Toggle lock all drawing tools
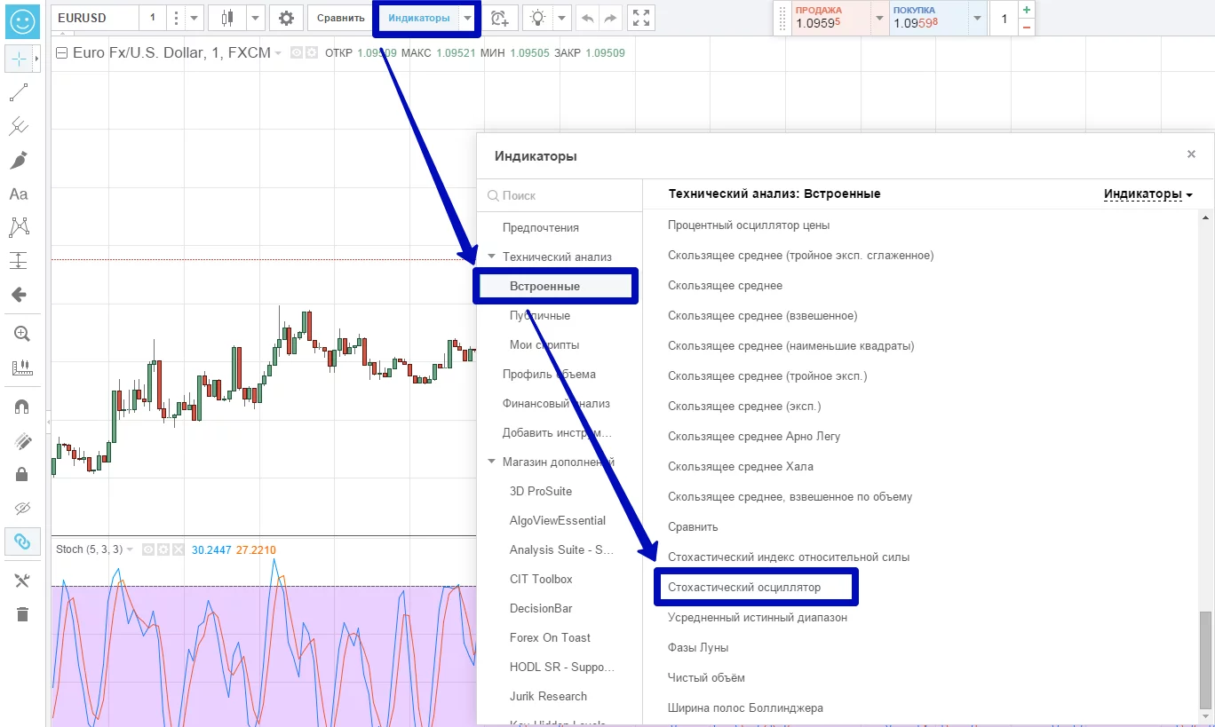The image size is (1215, 727). (23, 474)
